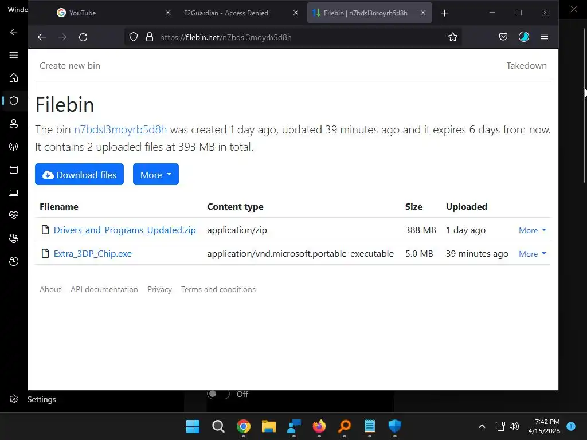Open the tracking protection shield in address bar
Viewport: 587px width, 440px height.
click(133, 37)
